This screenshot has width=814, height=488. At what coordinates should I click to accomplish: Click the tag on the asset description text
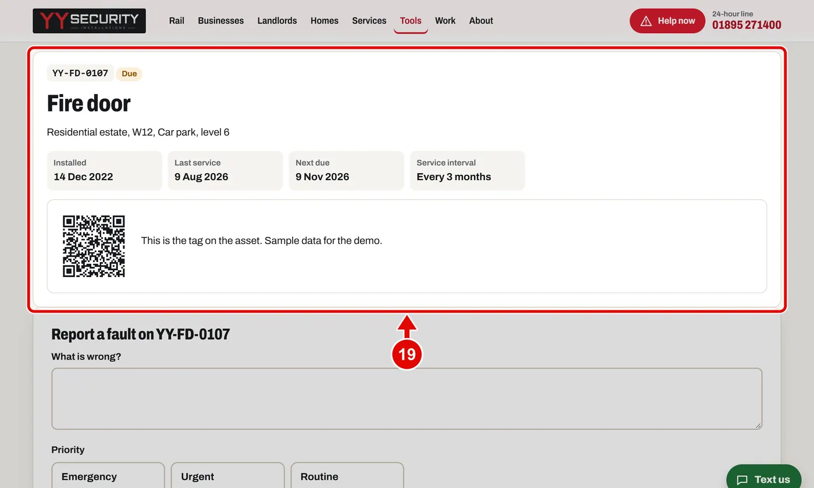coord(262,241)
